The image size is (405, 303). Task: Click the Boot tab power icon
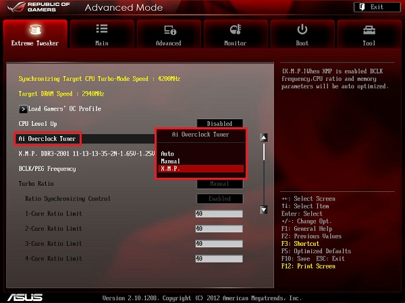[x=302, y=30]
